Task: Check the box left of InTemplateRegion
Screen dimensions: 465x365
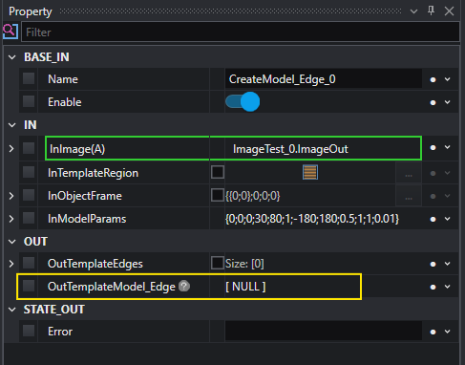Action: 29,172
